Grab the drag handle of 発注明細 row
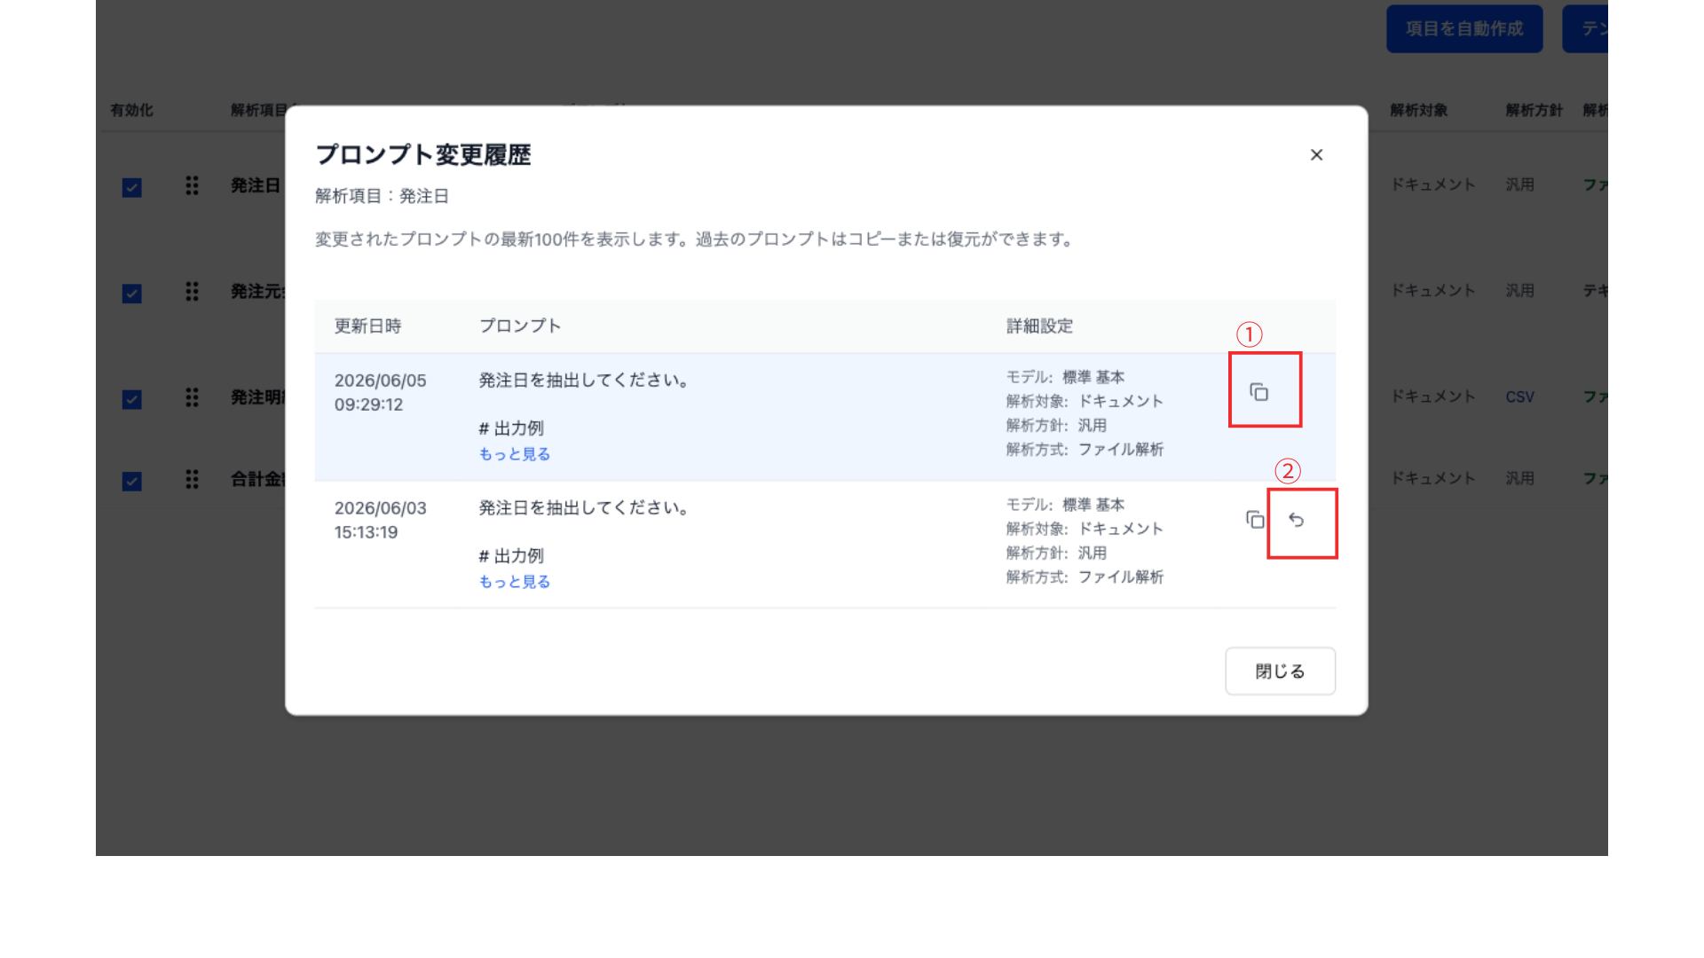The width and height of the screenshot is (1704, 958). 192,397
